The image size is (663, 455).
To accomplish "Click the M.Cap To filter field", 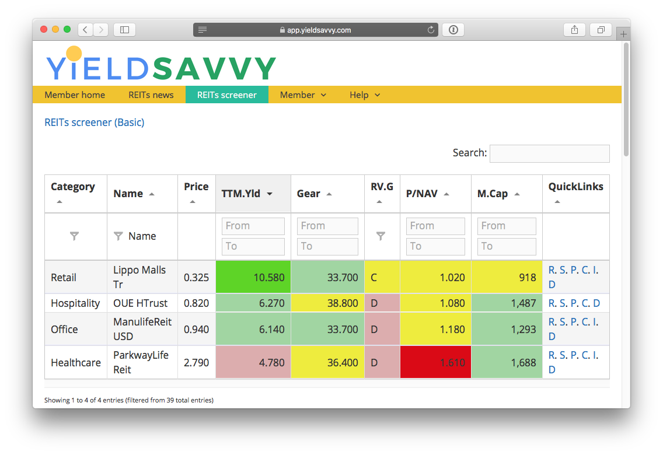I will 506,246.
